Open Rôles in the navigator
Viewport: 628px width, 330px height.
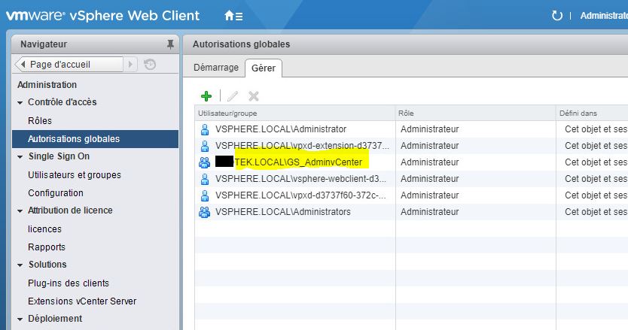[x=40, y=121]
